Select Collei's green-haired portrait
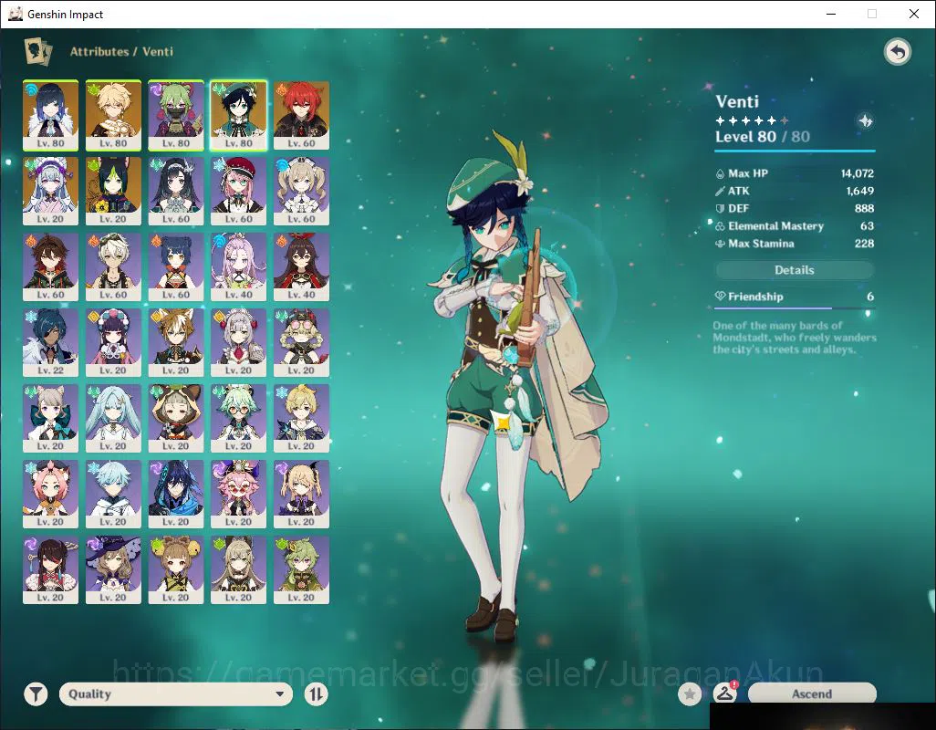The height and width of the screenshot is (730, 936). (x=301, y=570)
